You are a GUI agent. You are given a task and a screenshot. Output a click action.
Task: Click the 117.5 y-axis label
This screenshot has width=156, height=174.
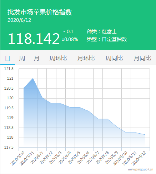[9, 147]
